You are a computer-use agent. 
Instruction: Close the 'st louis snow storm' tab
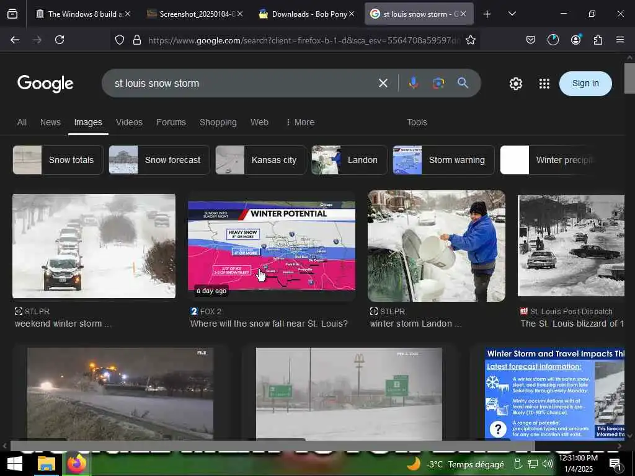[x=463, y=14]
